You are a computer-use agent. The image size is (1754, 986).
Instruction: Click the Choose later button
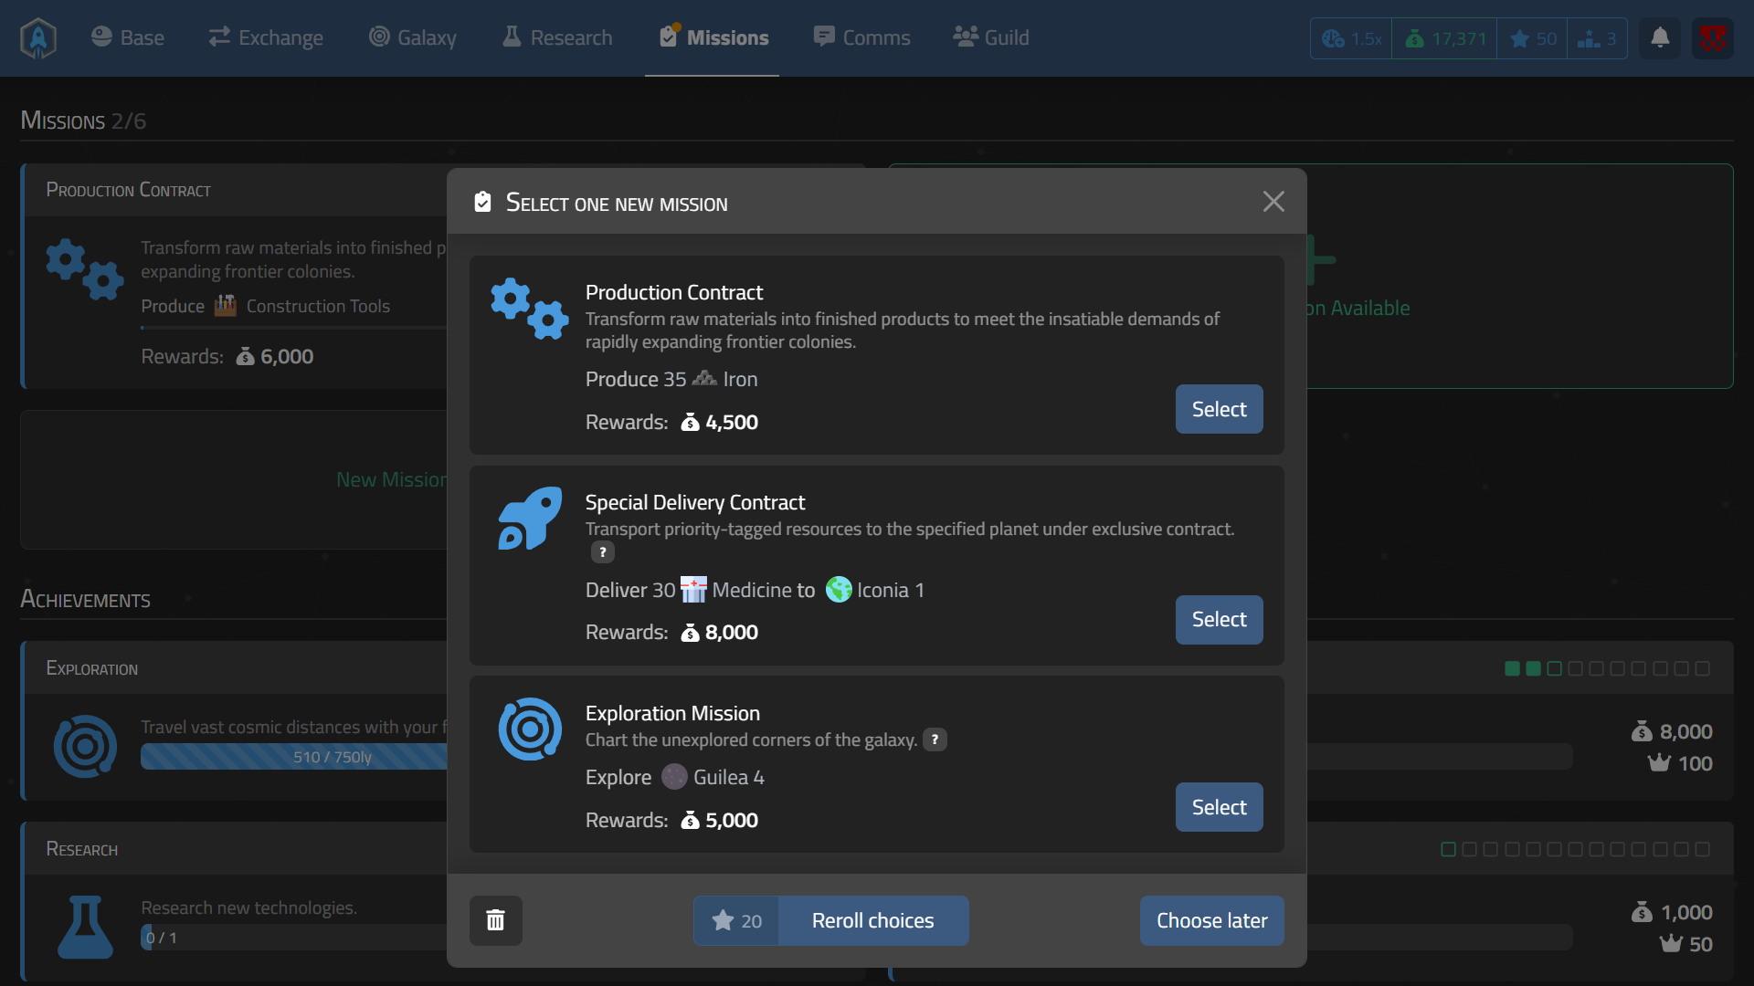[1211, 920]
